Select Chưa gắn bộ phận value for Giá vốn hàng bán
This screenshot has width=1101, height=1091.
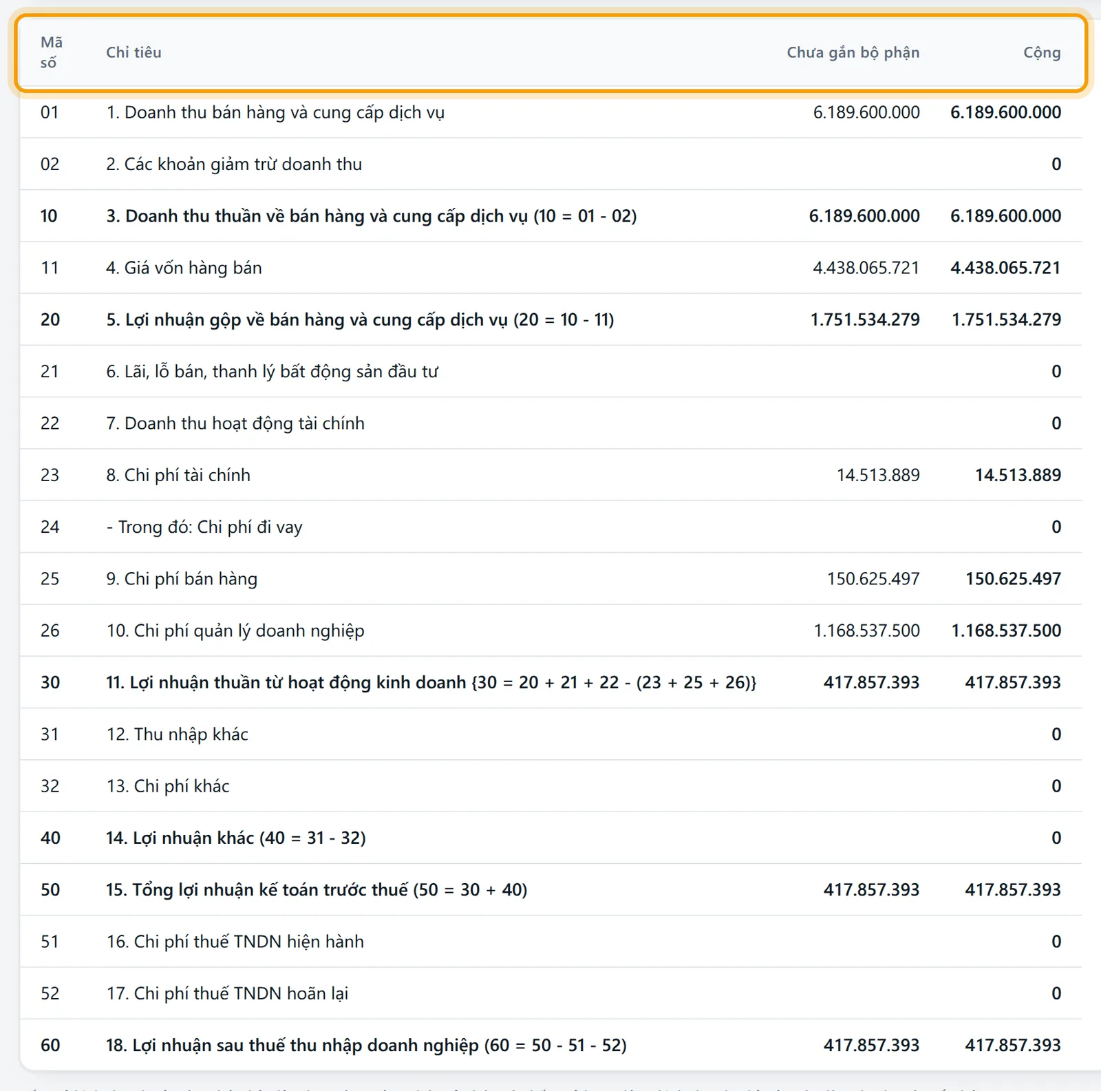click(x=866, y=268)
